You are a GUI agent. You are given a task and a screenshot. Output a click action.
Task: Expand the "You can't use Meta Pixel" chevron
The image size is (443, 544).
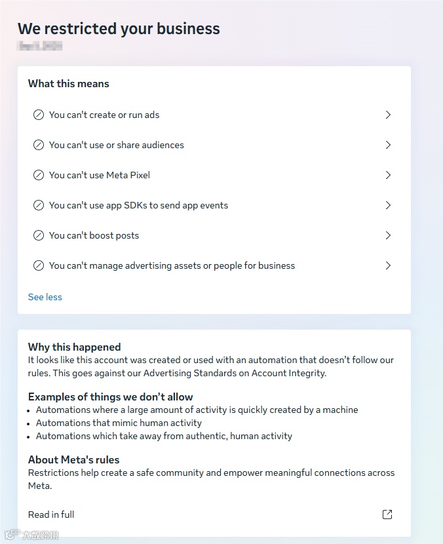(388, 175)
